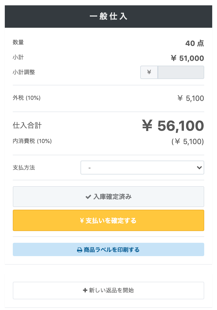Click the ¥ prefix box in 小計調整
217x310 pixels.
[149, 72]
